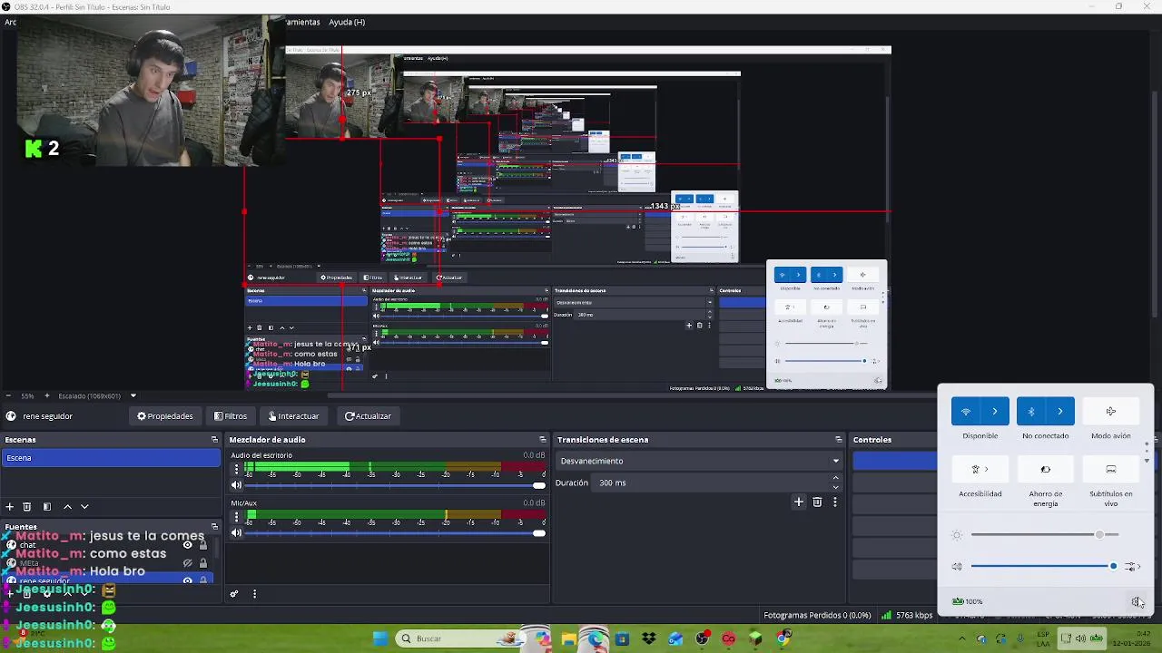Select sound output device icon
Viewport: 1162px width, 653px height.
(1131, 567)
